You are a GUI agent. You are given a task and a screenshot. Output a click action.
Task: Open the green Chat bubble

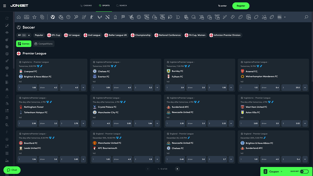(12, 170)
